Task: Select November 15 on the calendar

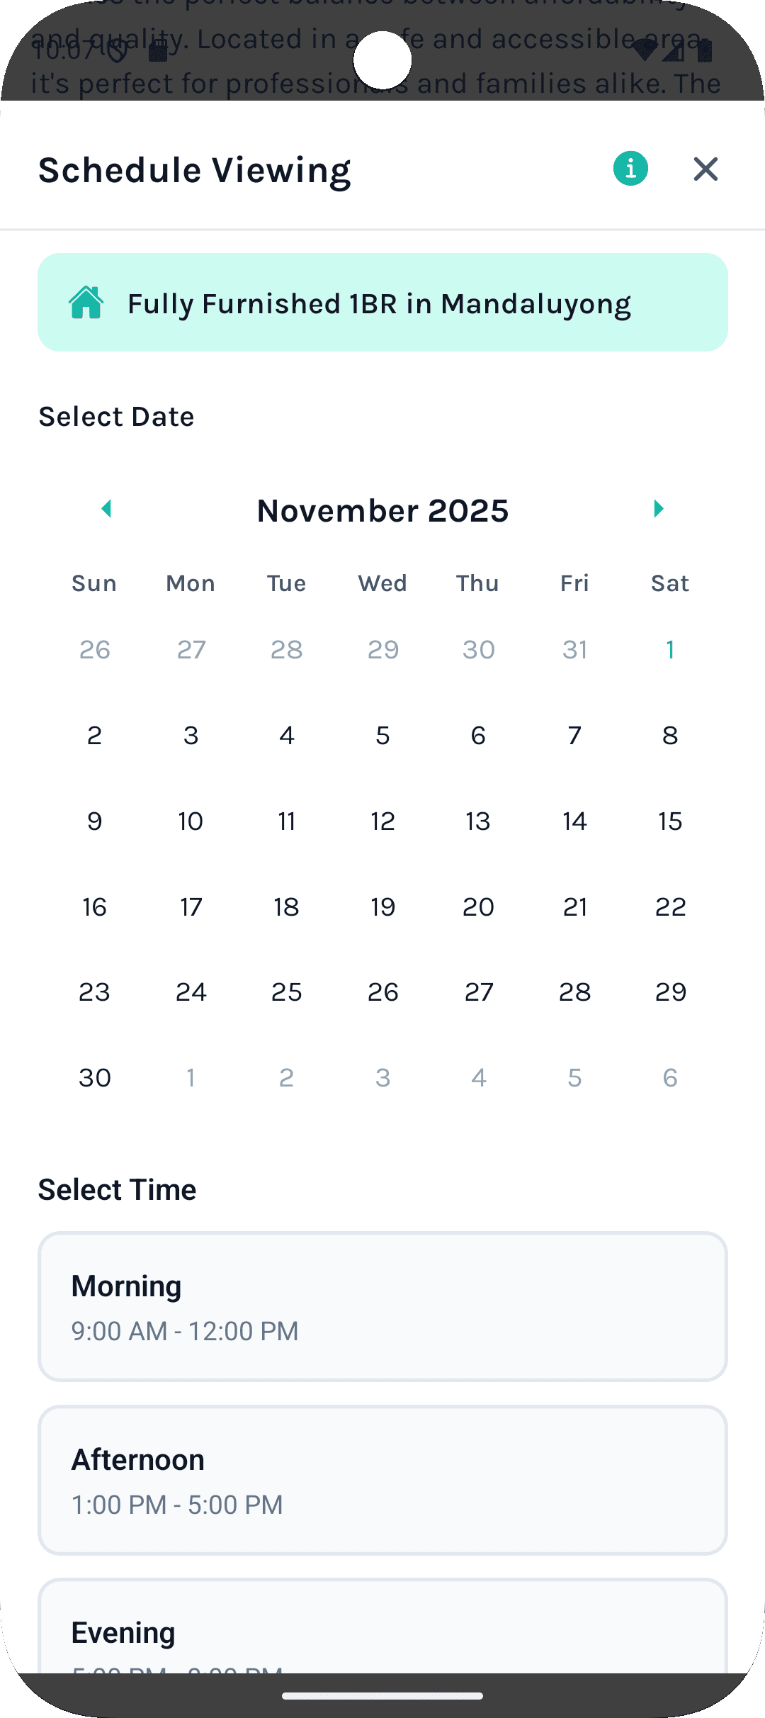Action: click(670, 821)
